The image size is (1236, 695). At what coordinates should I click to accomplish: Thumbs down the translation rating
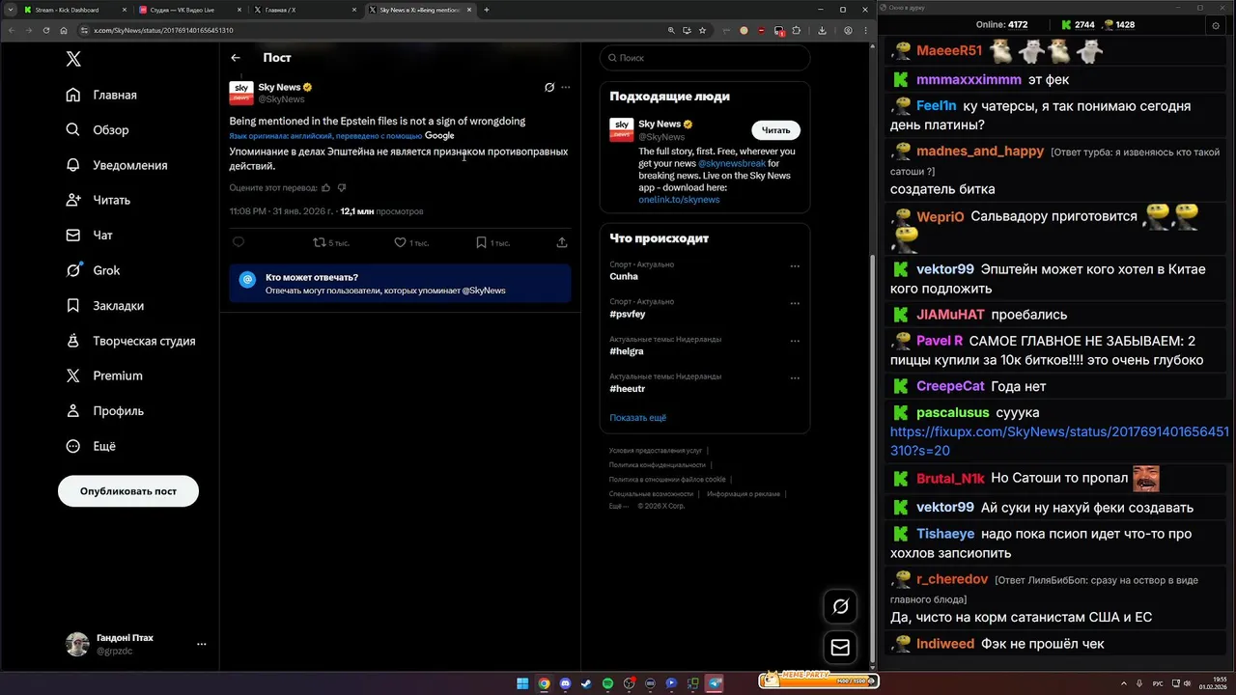tap(341, 187)
